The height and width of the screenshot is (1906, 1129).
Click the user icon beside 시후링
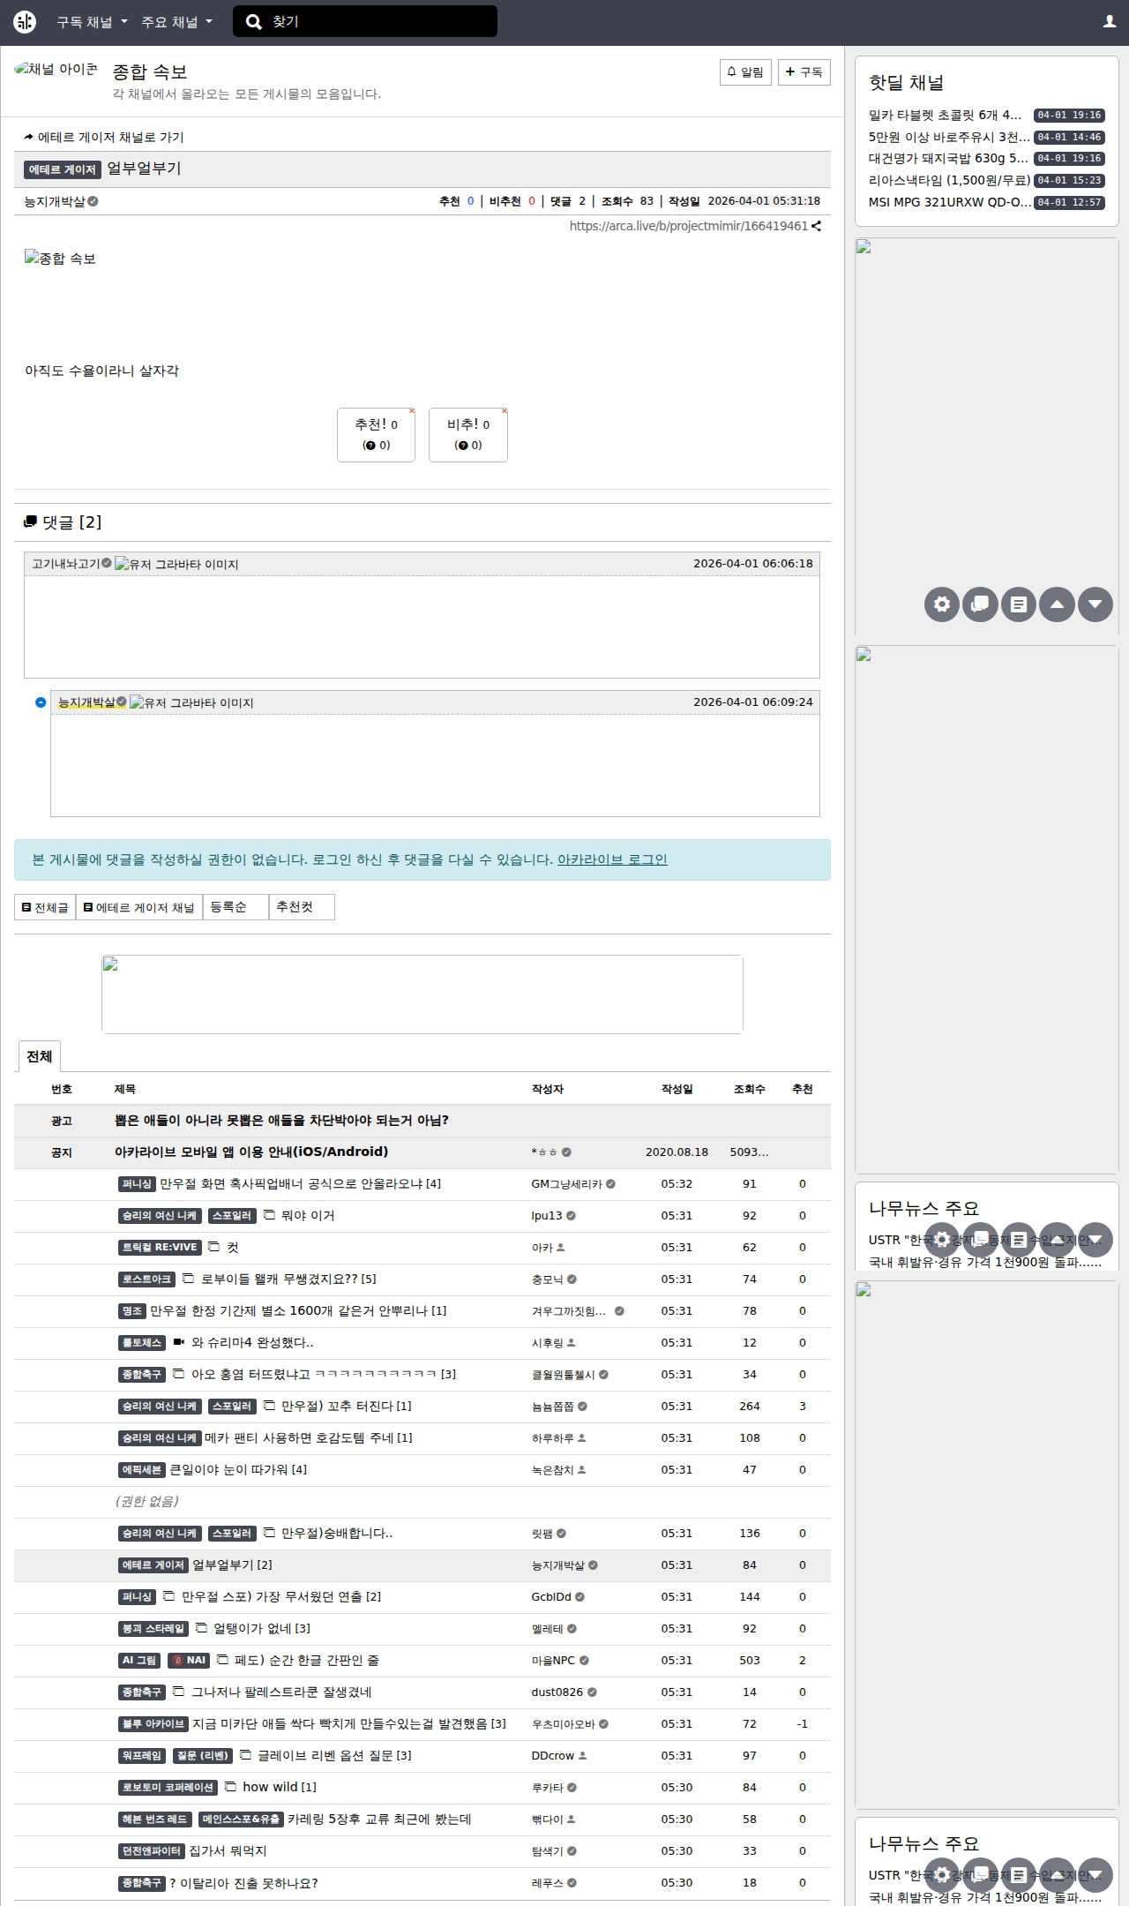tap(572, 1343)
